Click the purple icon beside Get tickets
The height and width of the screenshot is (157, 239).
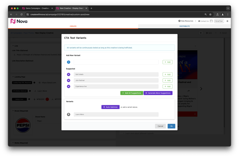[68, 74]
